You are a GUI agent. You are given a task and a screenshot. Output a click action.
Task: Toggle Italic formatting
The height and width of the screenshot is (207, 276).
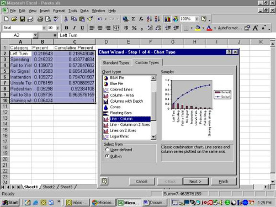pos(75,28)
